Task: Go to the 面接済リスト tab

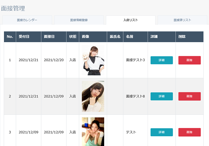Action: [182, 20]
